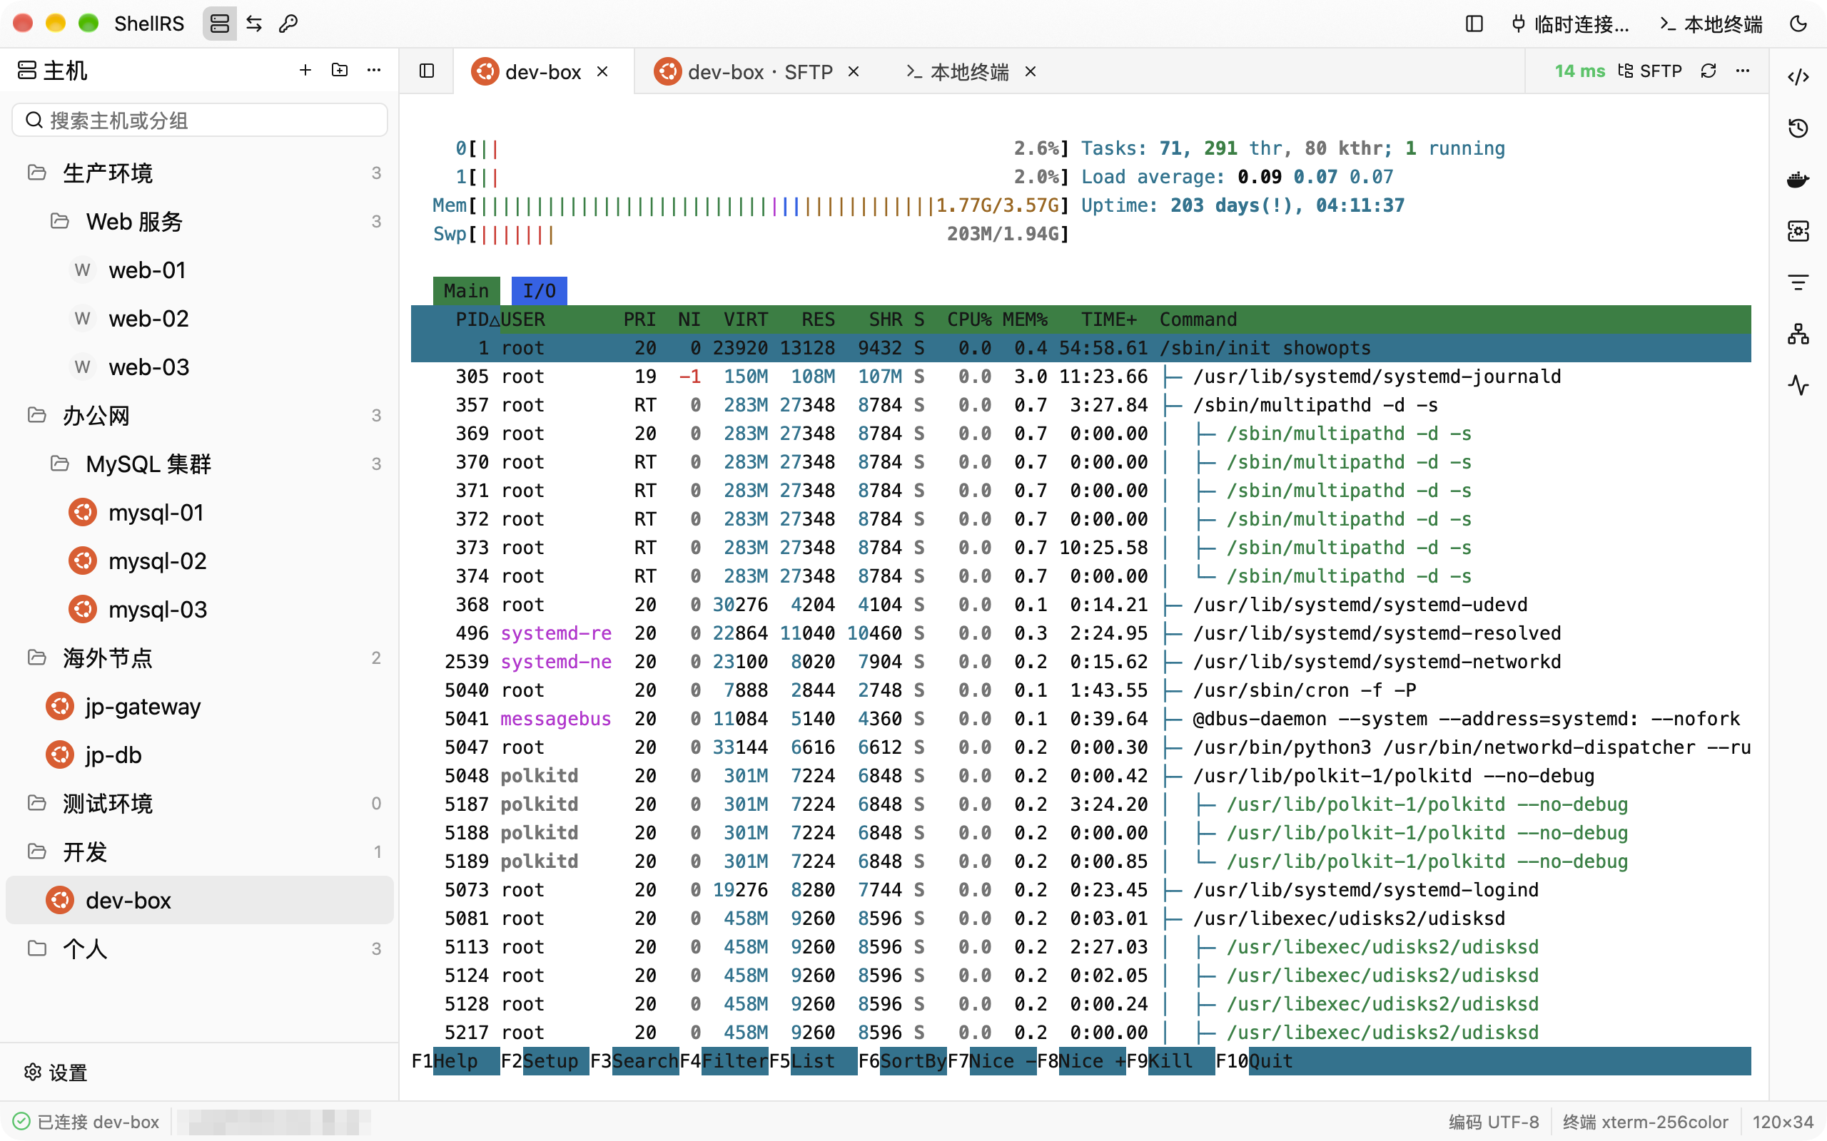Open 设置 settings at sidebar bottom
The height and width of the screenshot is (1141, 1827).
pyautogui.click(x=56, y=1073)
